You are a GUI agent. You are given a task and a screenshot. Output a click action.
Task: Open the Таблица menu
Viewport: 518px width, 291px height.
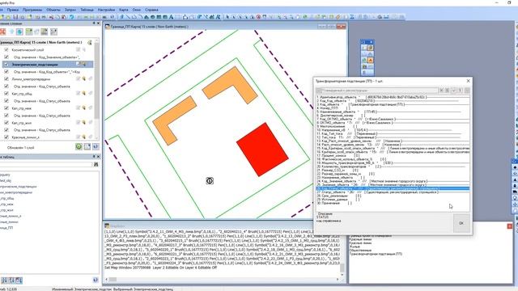[x=87, y=10]
